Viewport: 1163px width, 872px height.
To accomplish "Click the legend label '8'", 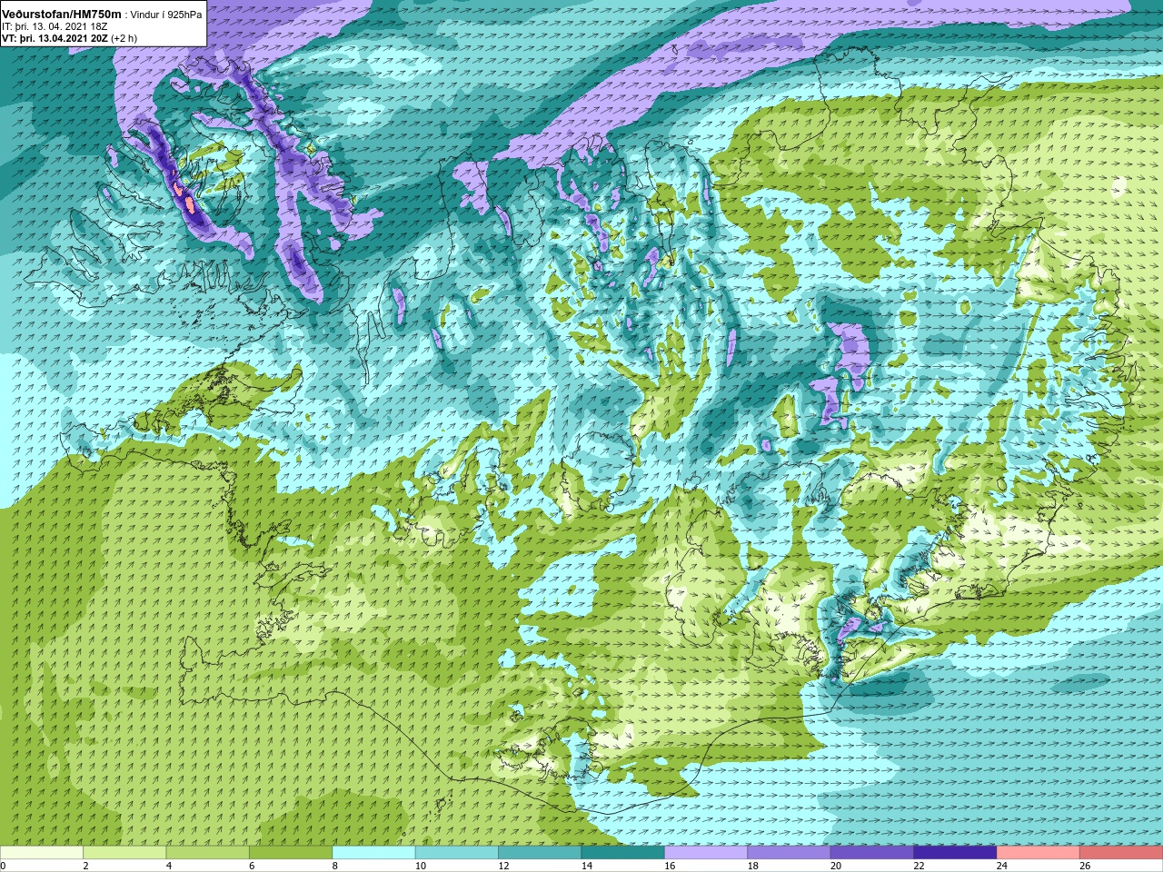I will (335, 866).
